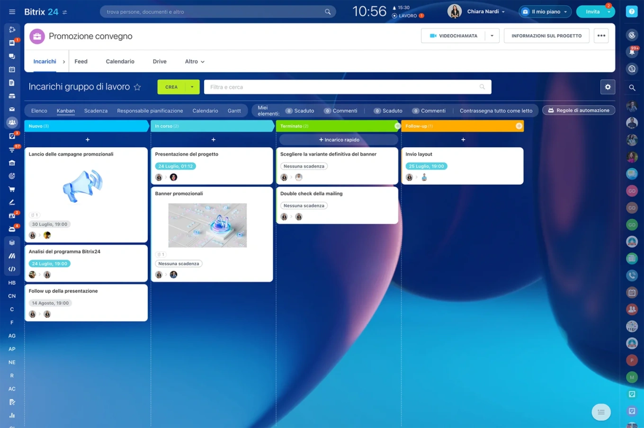Select the Gantt view tab

pyautogui.click(x=234, y=111)
